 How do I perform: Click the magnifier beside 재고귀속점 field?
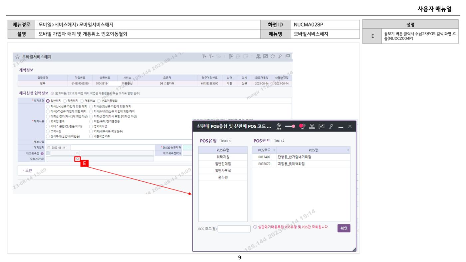tap(77, 153)
